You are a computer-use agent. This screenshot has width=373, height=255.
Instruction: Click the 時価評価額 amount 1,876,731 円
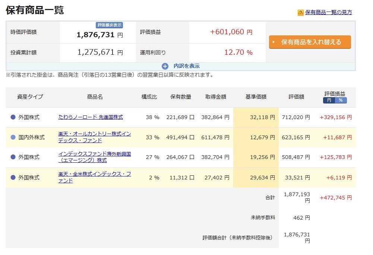coord(99,35)
